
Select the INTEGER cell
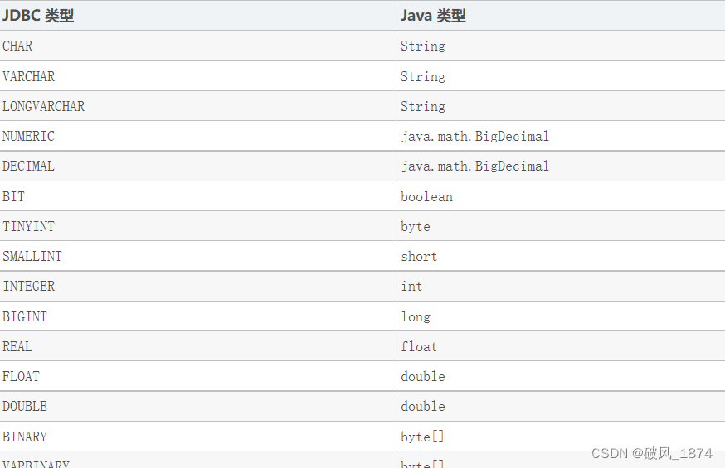click(198, 286)
